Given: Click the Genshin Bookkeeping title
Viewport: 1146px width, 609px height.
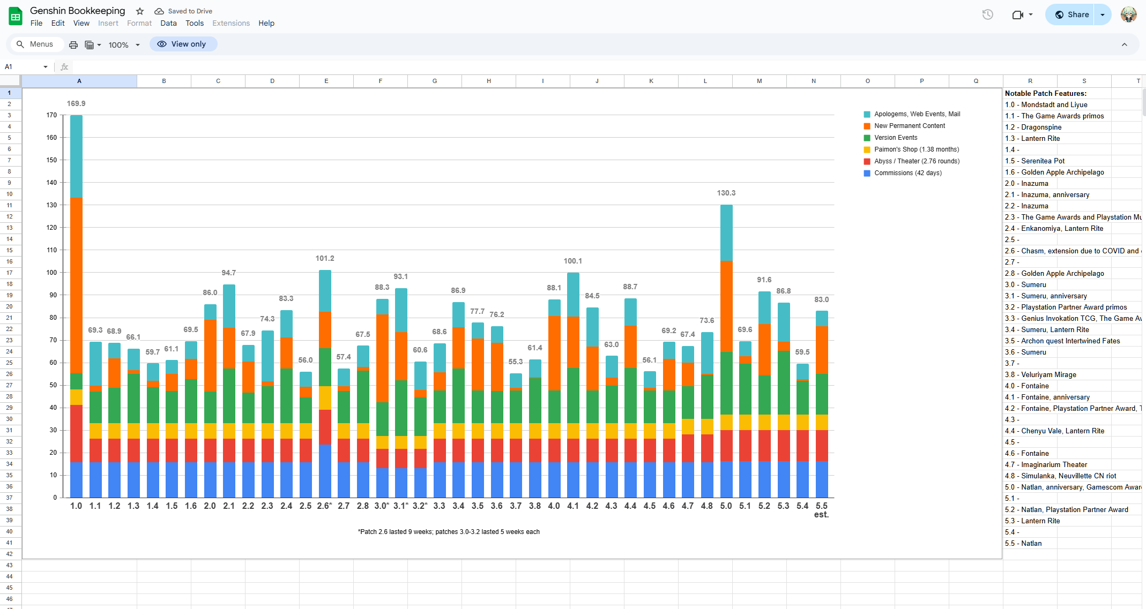Looking at the screenshot, I should coord(78,11).
